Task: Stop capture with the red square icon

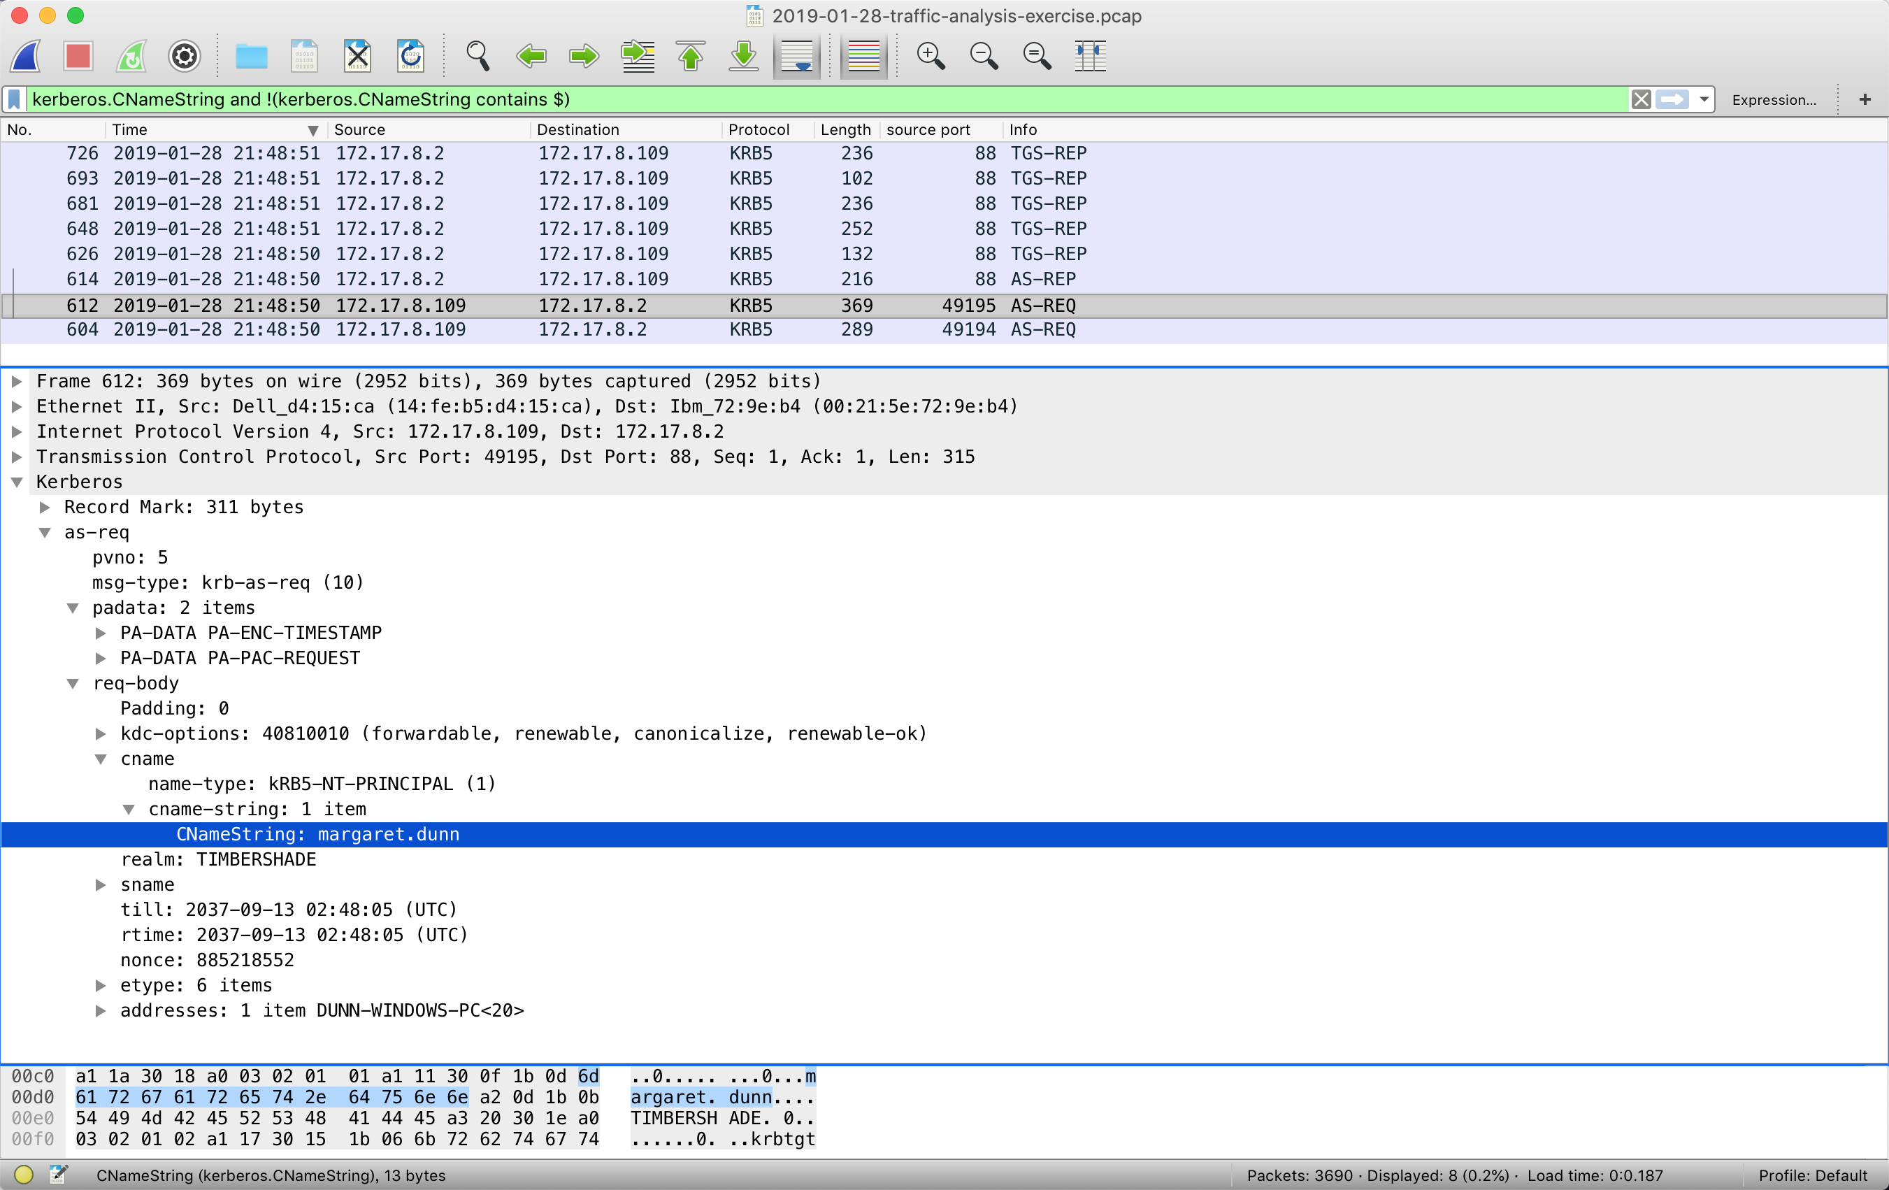Action: pos(78,57)
